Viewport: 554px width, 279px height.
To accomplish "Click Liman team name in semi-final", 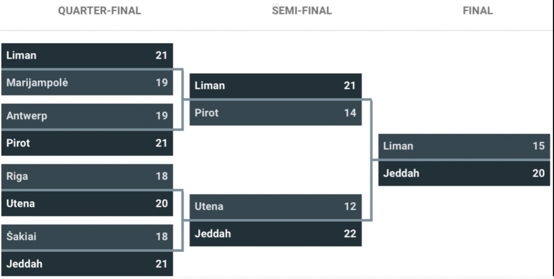I will tap(209, 86).
